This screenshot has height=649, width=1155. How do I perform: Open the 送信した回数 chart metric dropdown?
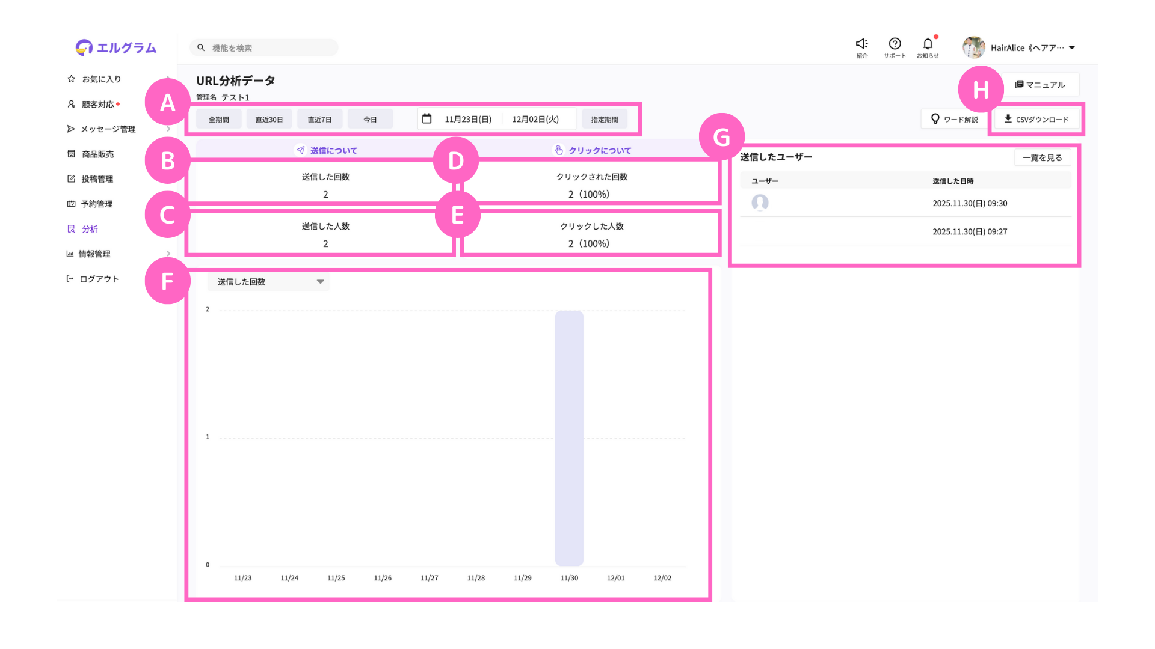click(268, 282)
